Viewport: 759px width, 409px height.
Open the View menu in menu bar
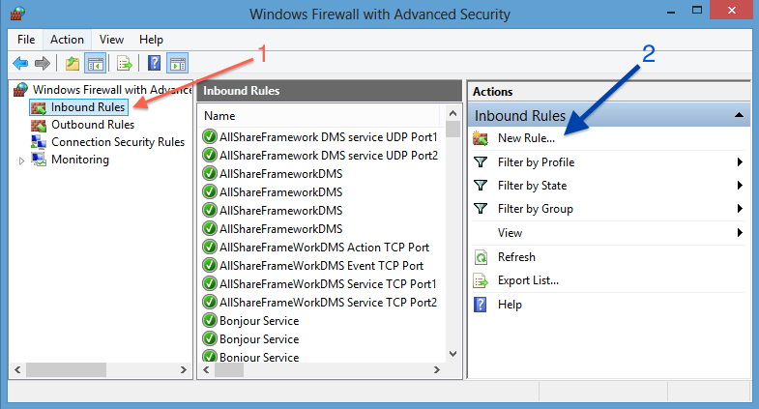click(111, 40)
